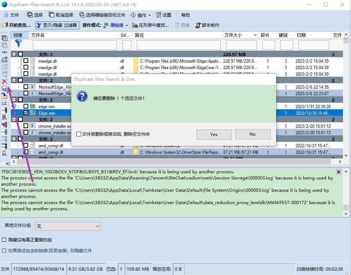Close the log panel with the blue X
The height and width of the screenshot is (275, 351).
(339, 172)
